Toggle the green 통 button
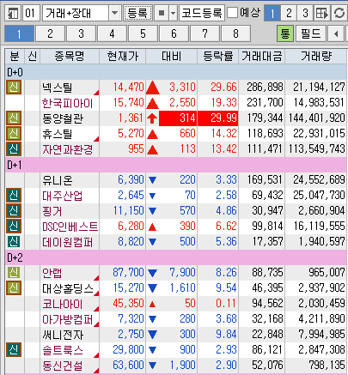The width and height of the screenshot is (348, 375). pos(285,33)
